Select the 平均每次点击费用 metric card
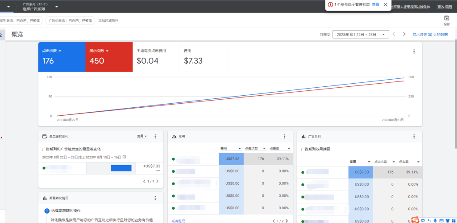Image resolution: width=457 pixels, height=223 pixels. click(156, 57)
